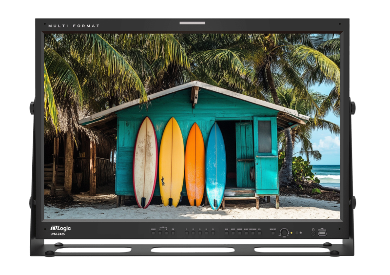
Task: Click the MULTI FORMAT label
Action: pos(74,25)
